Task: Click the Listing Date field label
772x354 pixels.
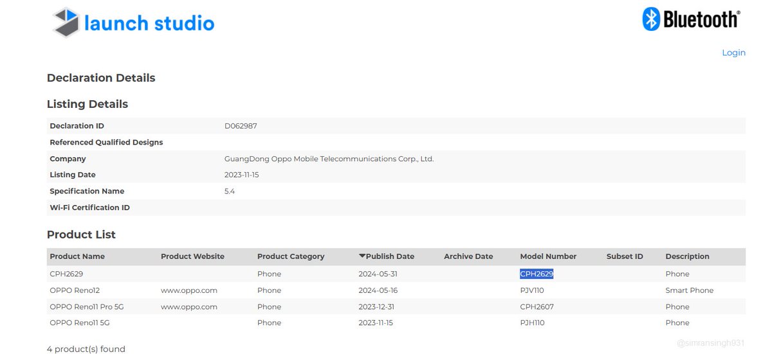Action: [x=73, y=175]
